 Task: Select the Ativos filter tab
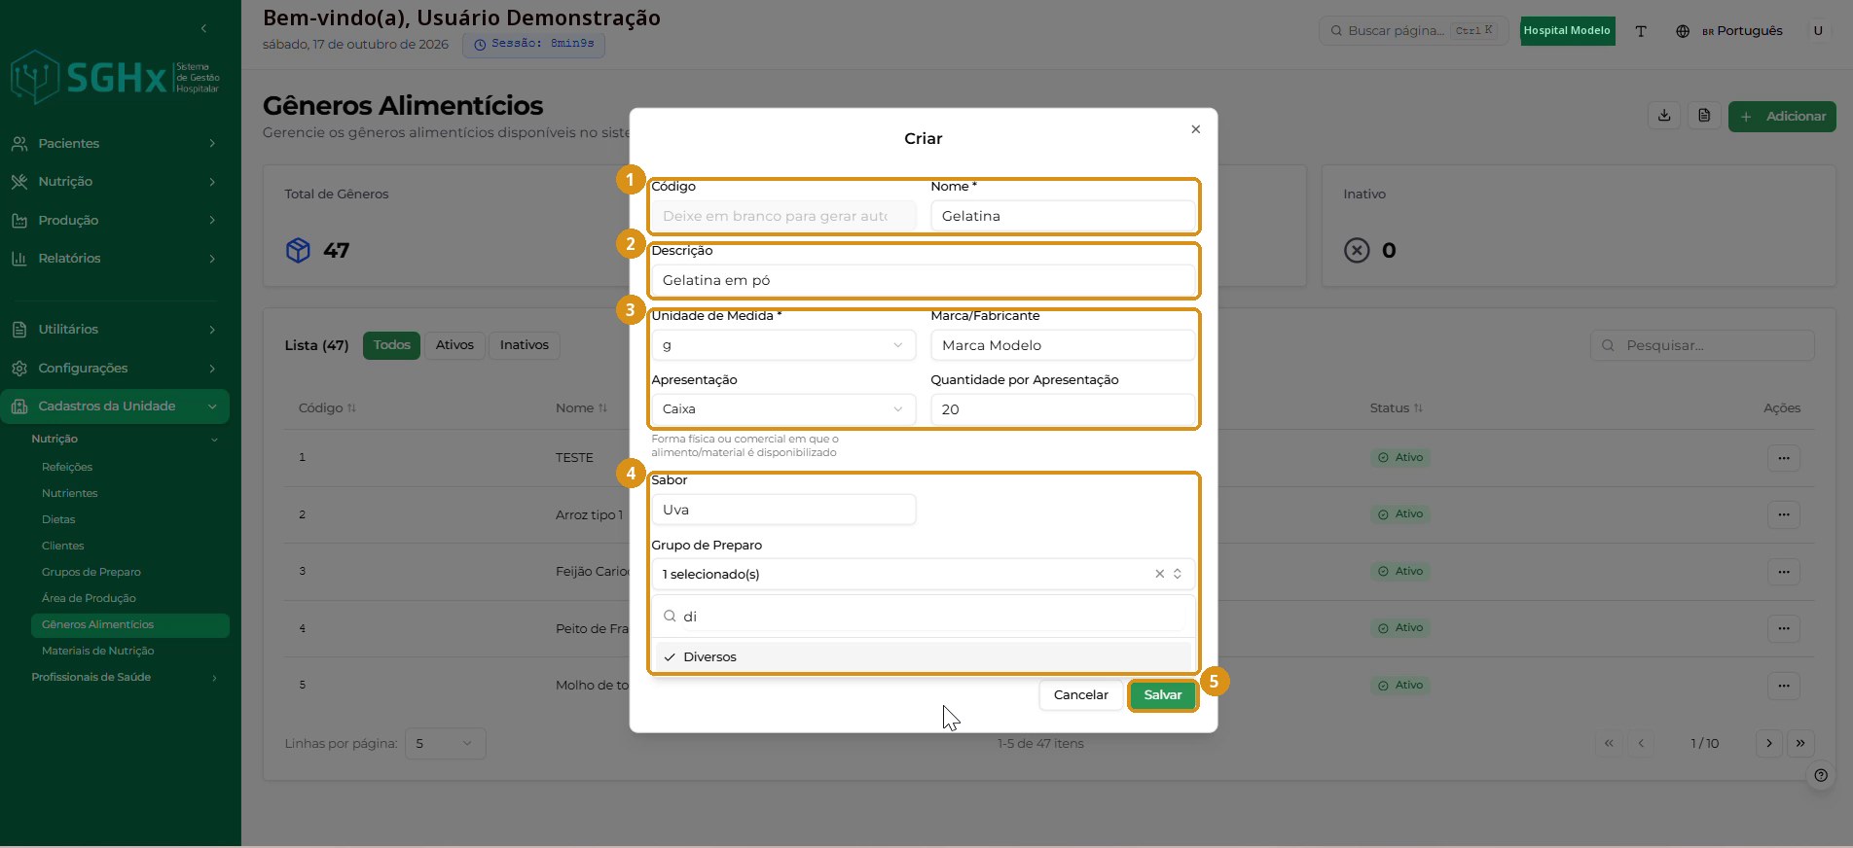pos(454,345)
